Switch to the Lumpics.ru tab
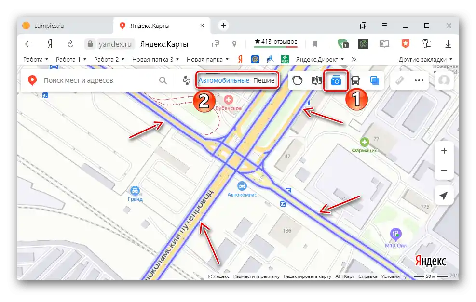476x302 pixels. click(x=65, y=26)
